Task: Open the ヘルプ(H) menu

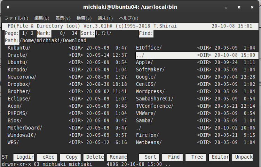Action: coord(128,18)
